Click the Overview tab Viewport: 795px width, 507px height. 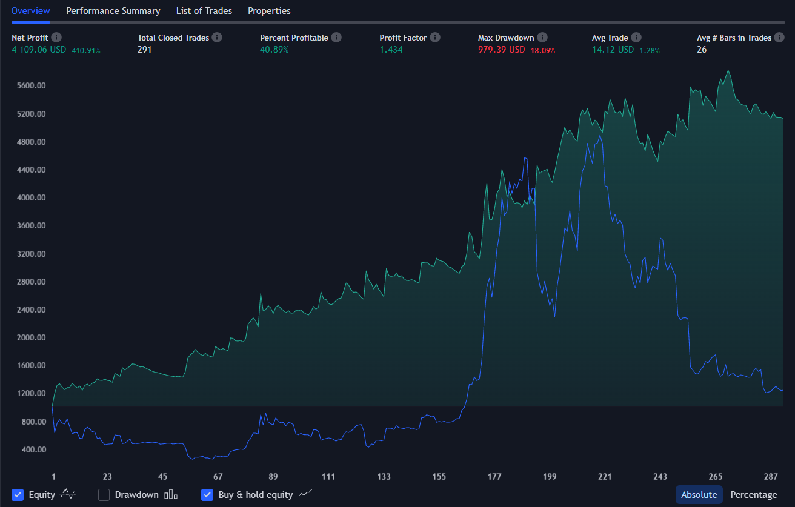[30, 10]
